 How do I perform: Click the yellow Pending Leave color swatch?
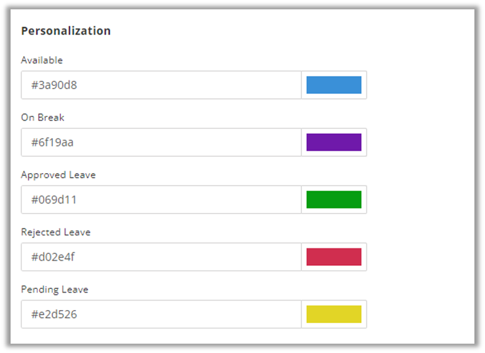334,314
